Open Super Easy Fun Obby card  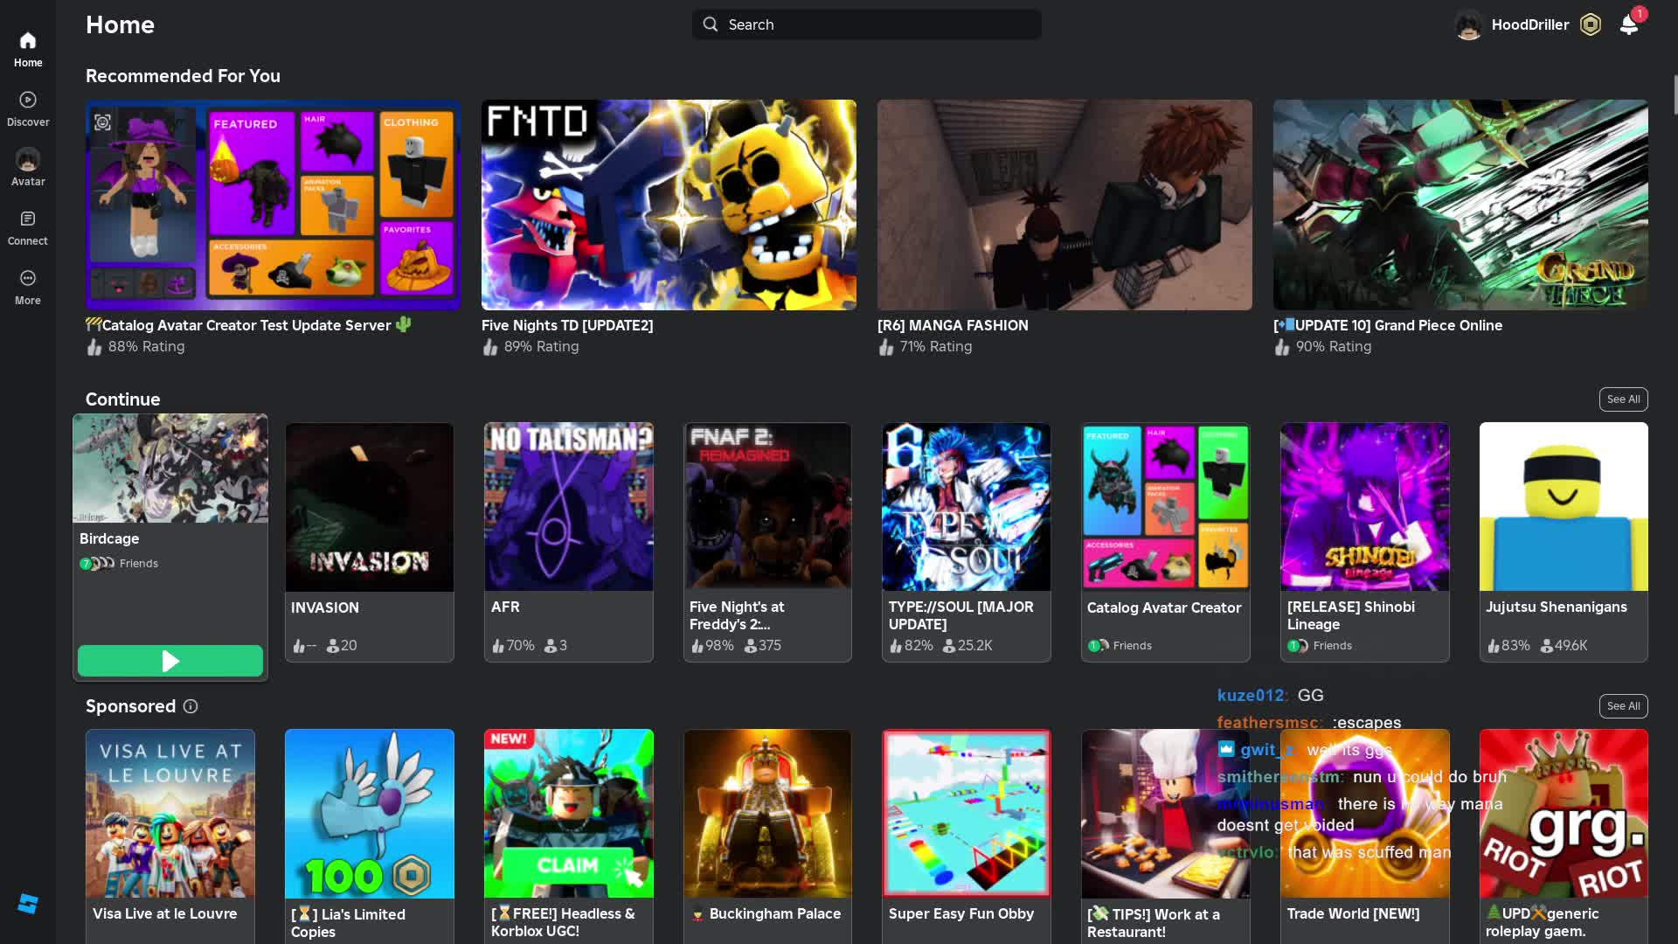click(967, 836)
